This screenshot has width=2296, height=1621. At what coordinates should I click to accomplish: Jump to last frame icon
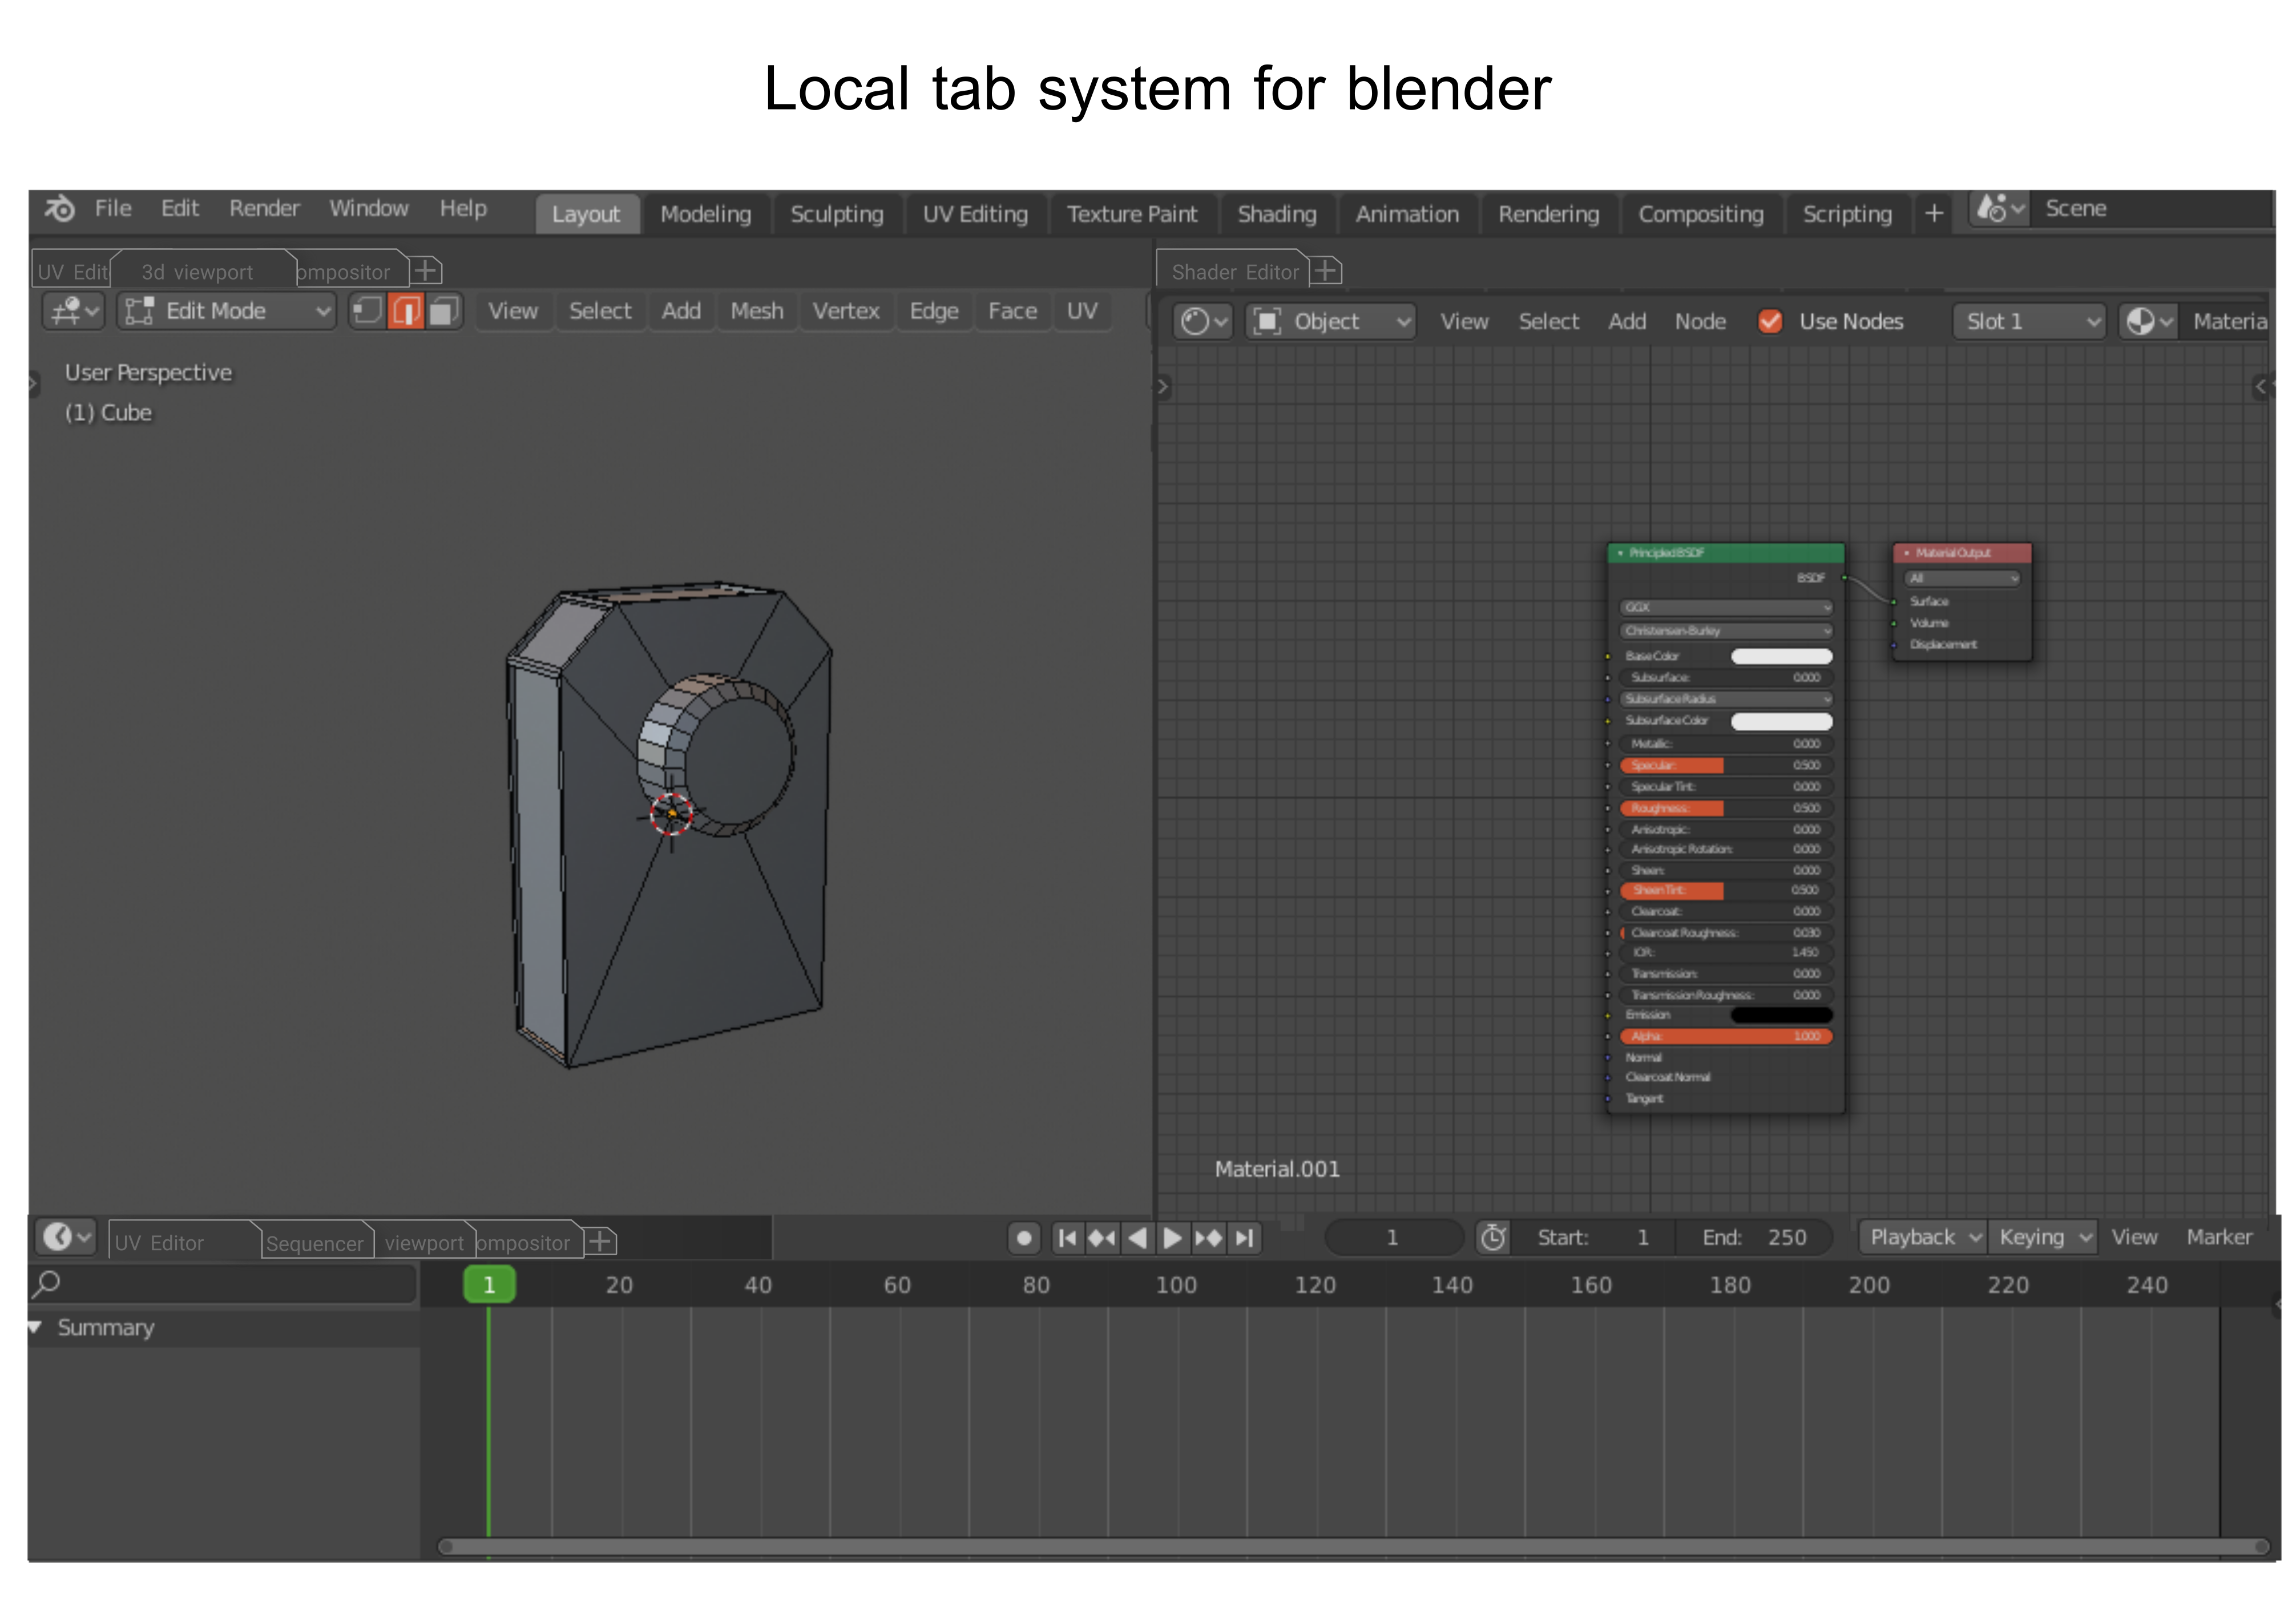[1244, 1238]
